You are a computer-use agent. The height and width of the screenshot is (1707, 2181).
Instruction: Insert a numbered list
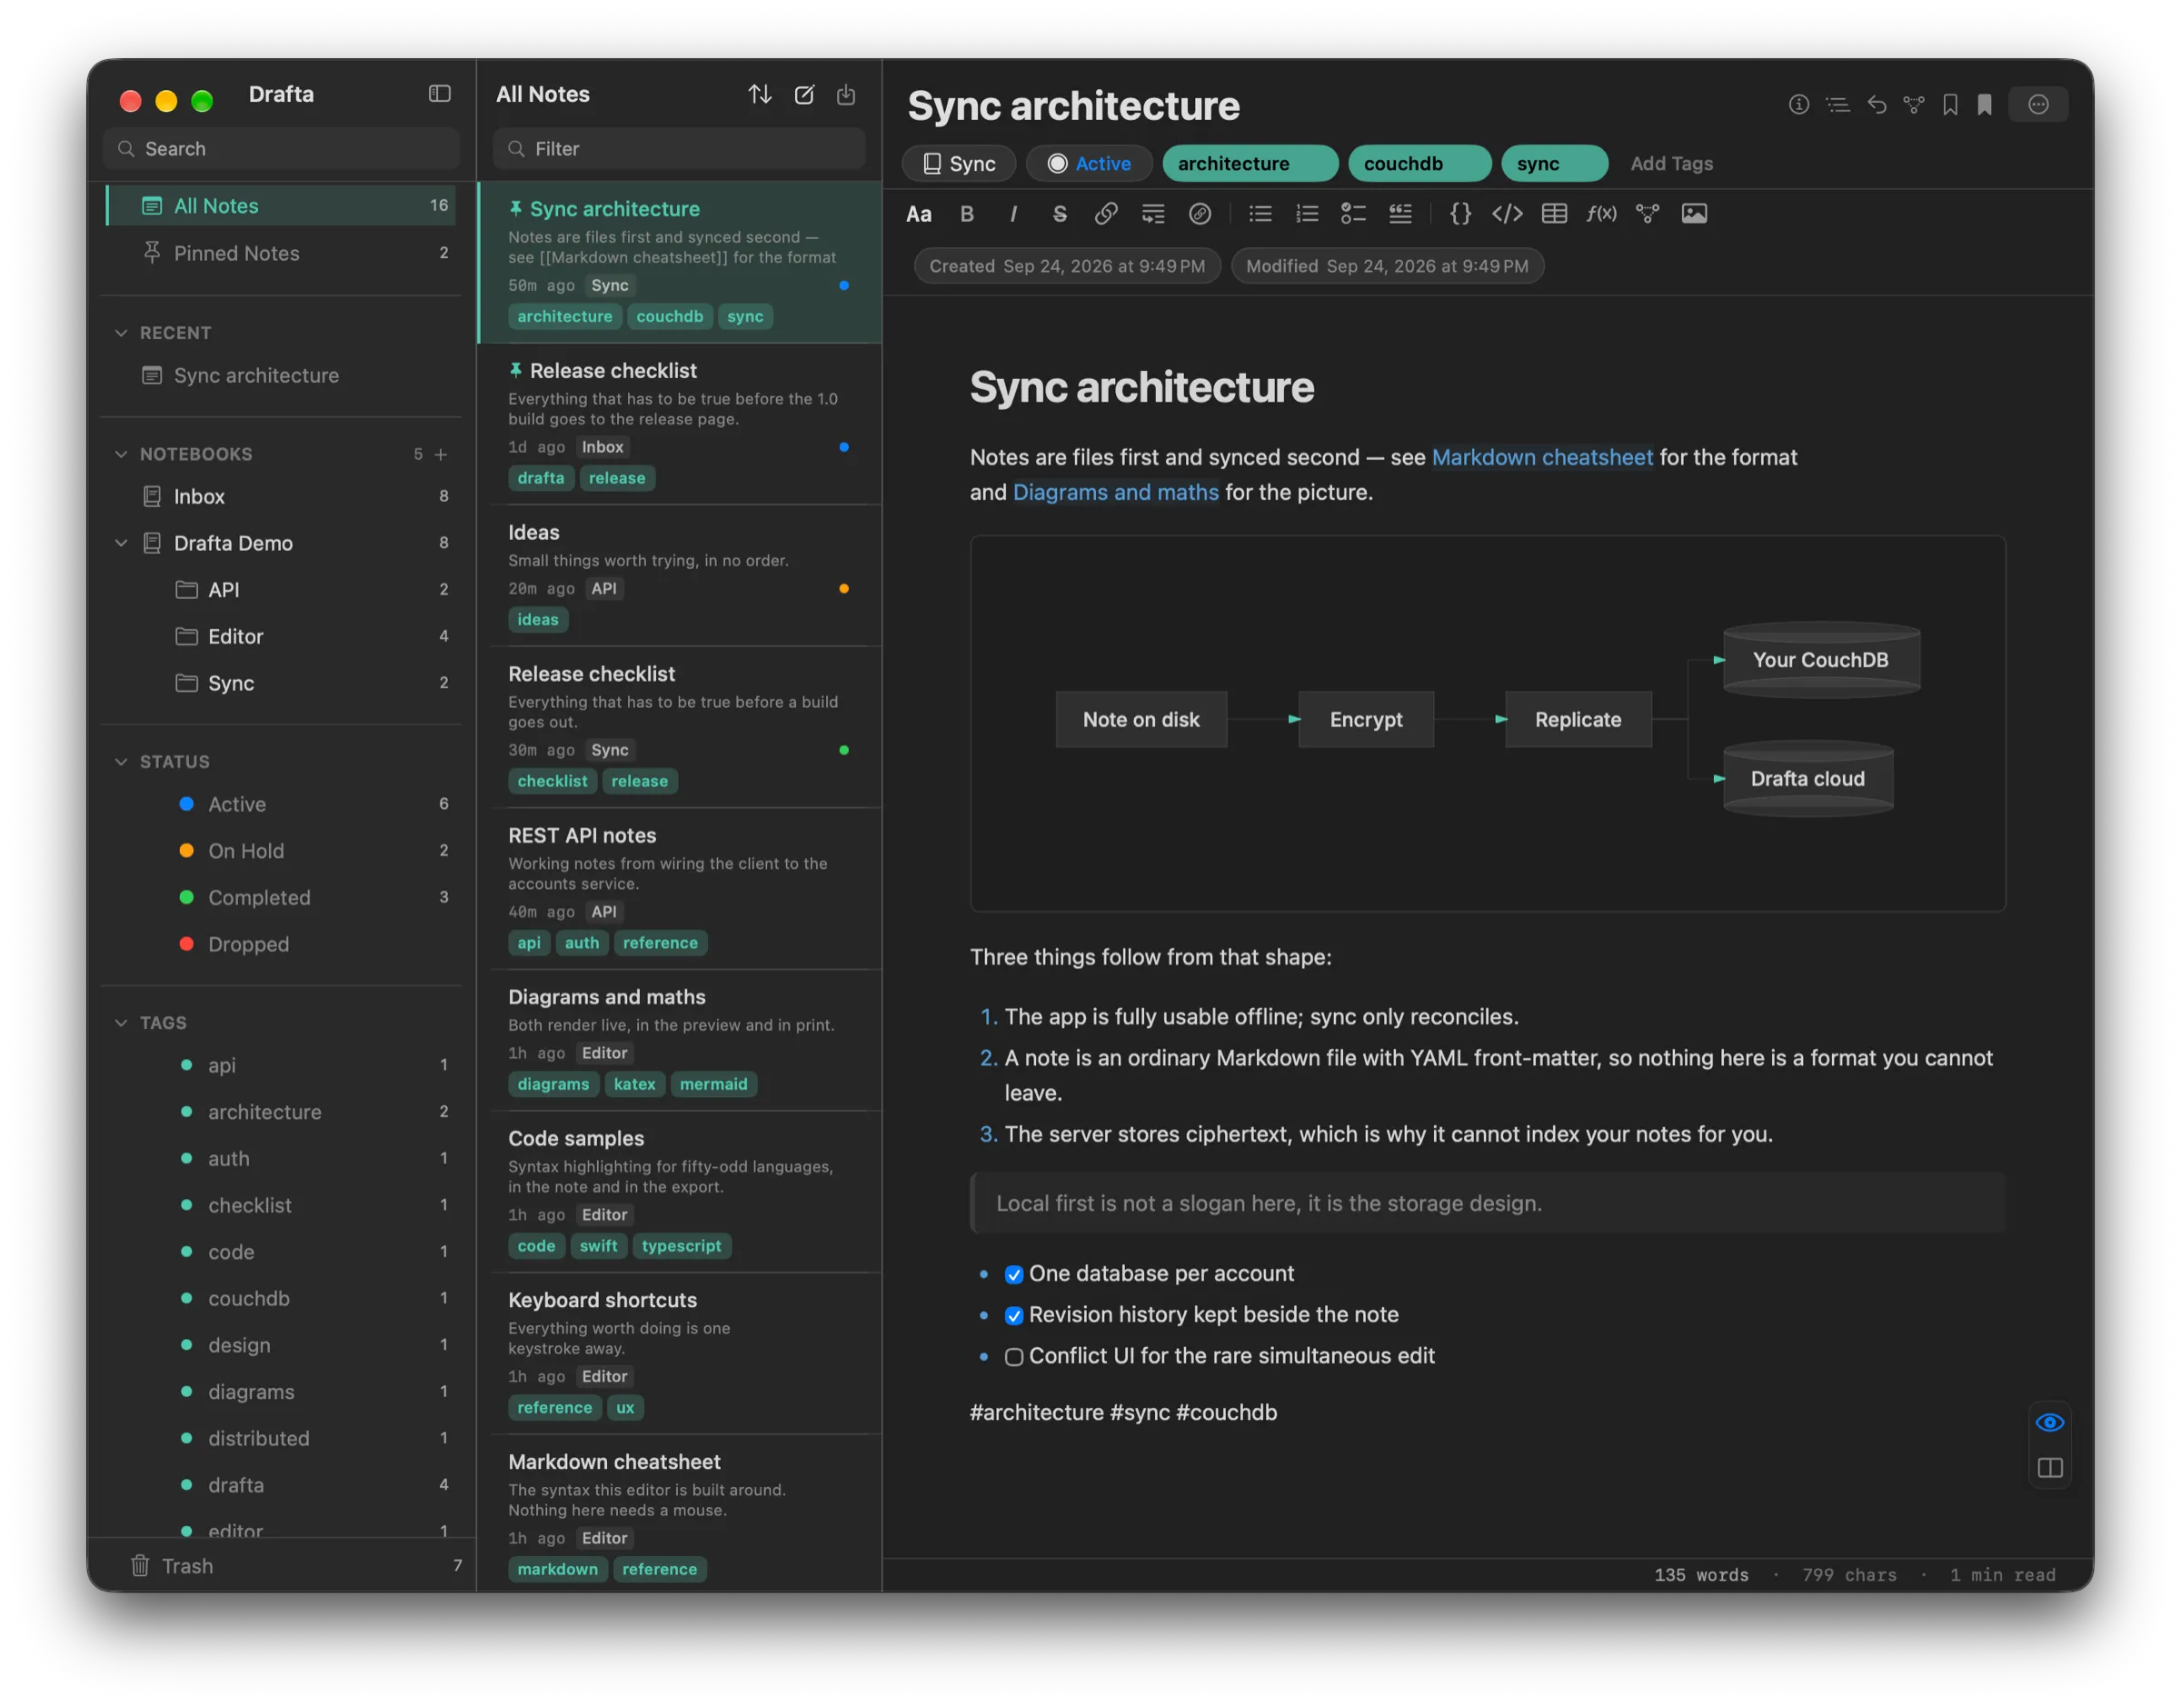coord(1307,214)
